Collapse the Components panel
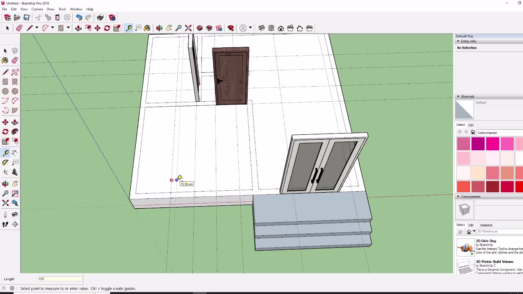This screenshot has width=523, height=294. tap(458, 196)
